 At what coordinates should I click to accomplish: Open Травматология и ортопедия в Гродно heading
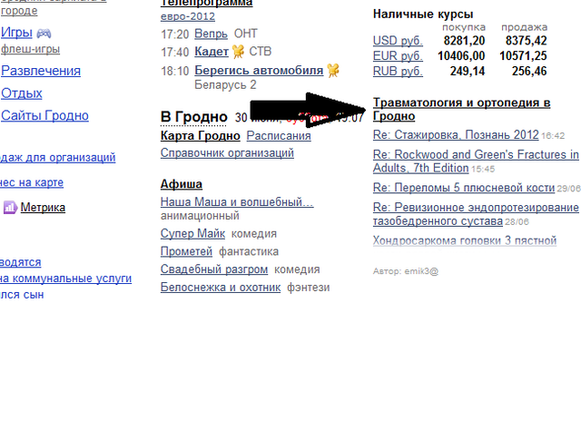461,109
